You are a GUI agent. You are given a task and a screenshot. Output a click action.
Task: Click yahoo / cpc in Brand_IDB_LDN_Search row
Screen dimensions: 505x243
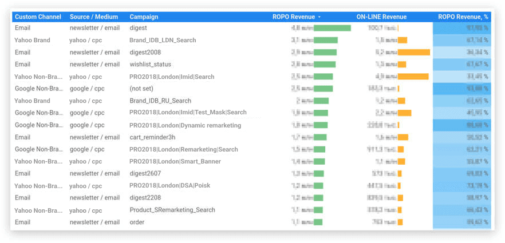click(85, 40)
